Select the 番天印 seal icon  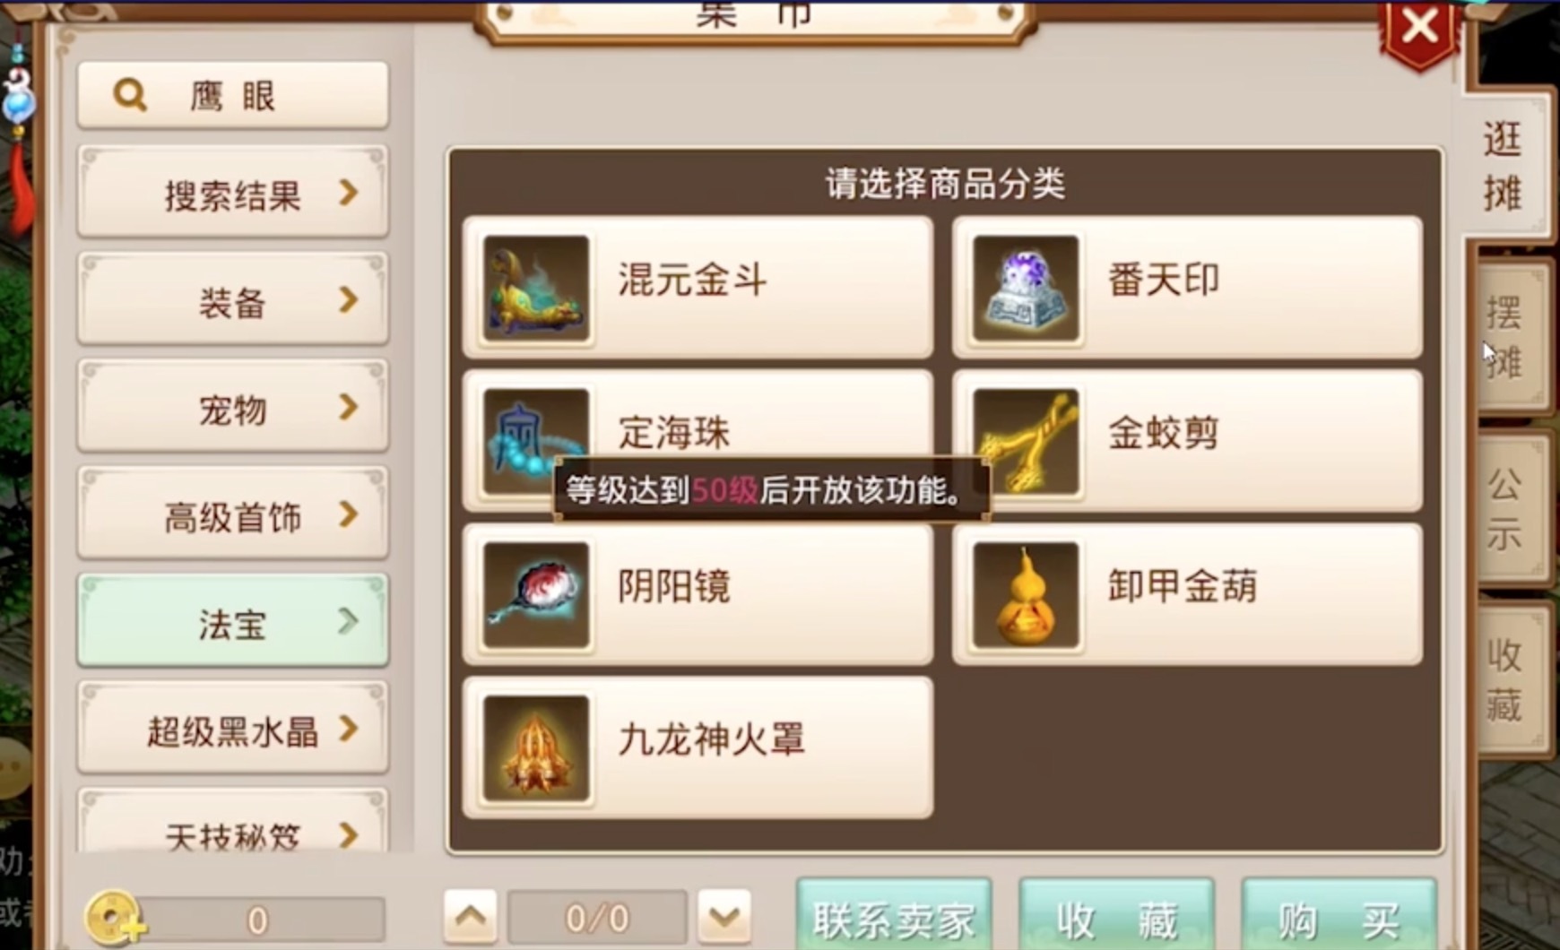coord(1026,289)
